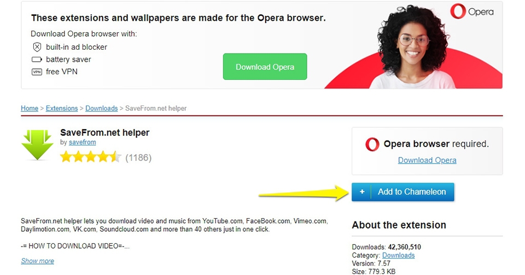This screenshot has width=525, height=275.
Task: Open the Downloads breadcrumb link
Action: (x=102, y=108)
